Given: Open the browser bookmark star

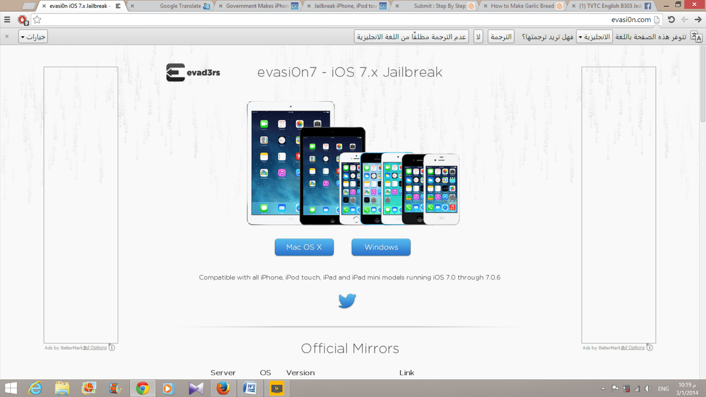Looking at the screenshot, I should coord(37,20).
